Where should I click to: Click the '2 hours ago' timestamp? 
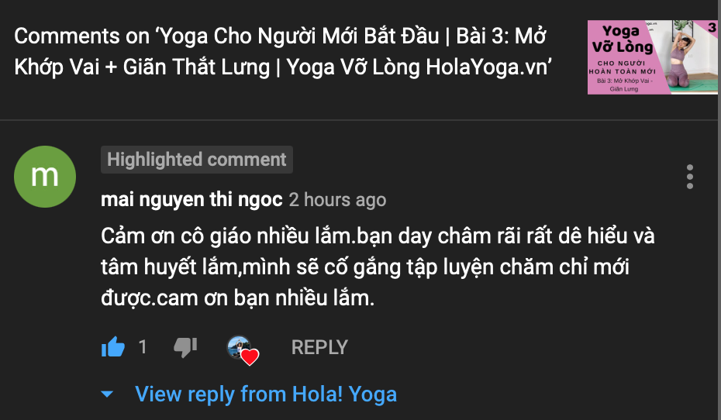(337, 200)
